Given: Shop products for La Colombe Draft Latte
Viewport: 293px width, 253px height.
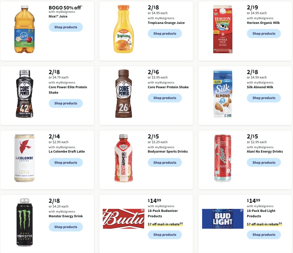Looking at the screenshot, I should point(66,162).
